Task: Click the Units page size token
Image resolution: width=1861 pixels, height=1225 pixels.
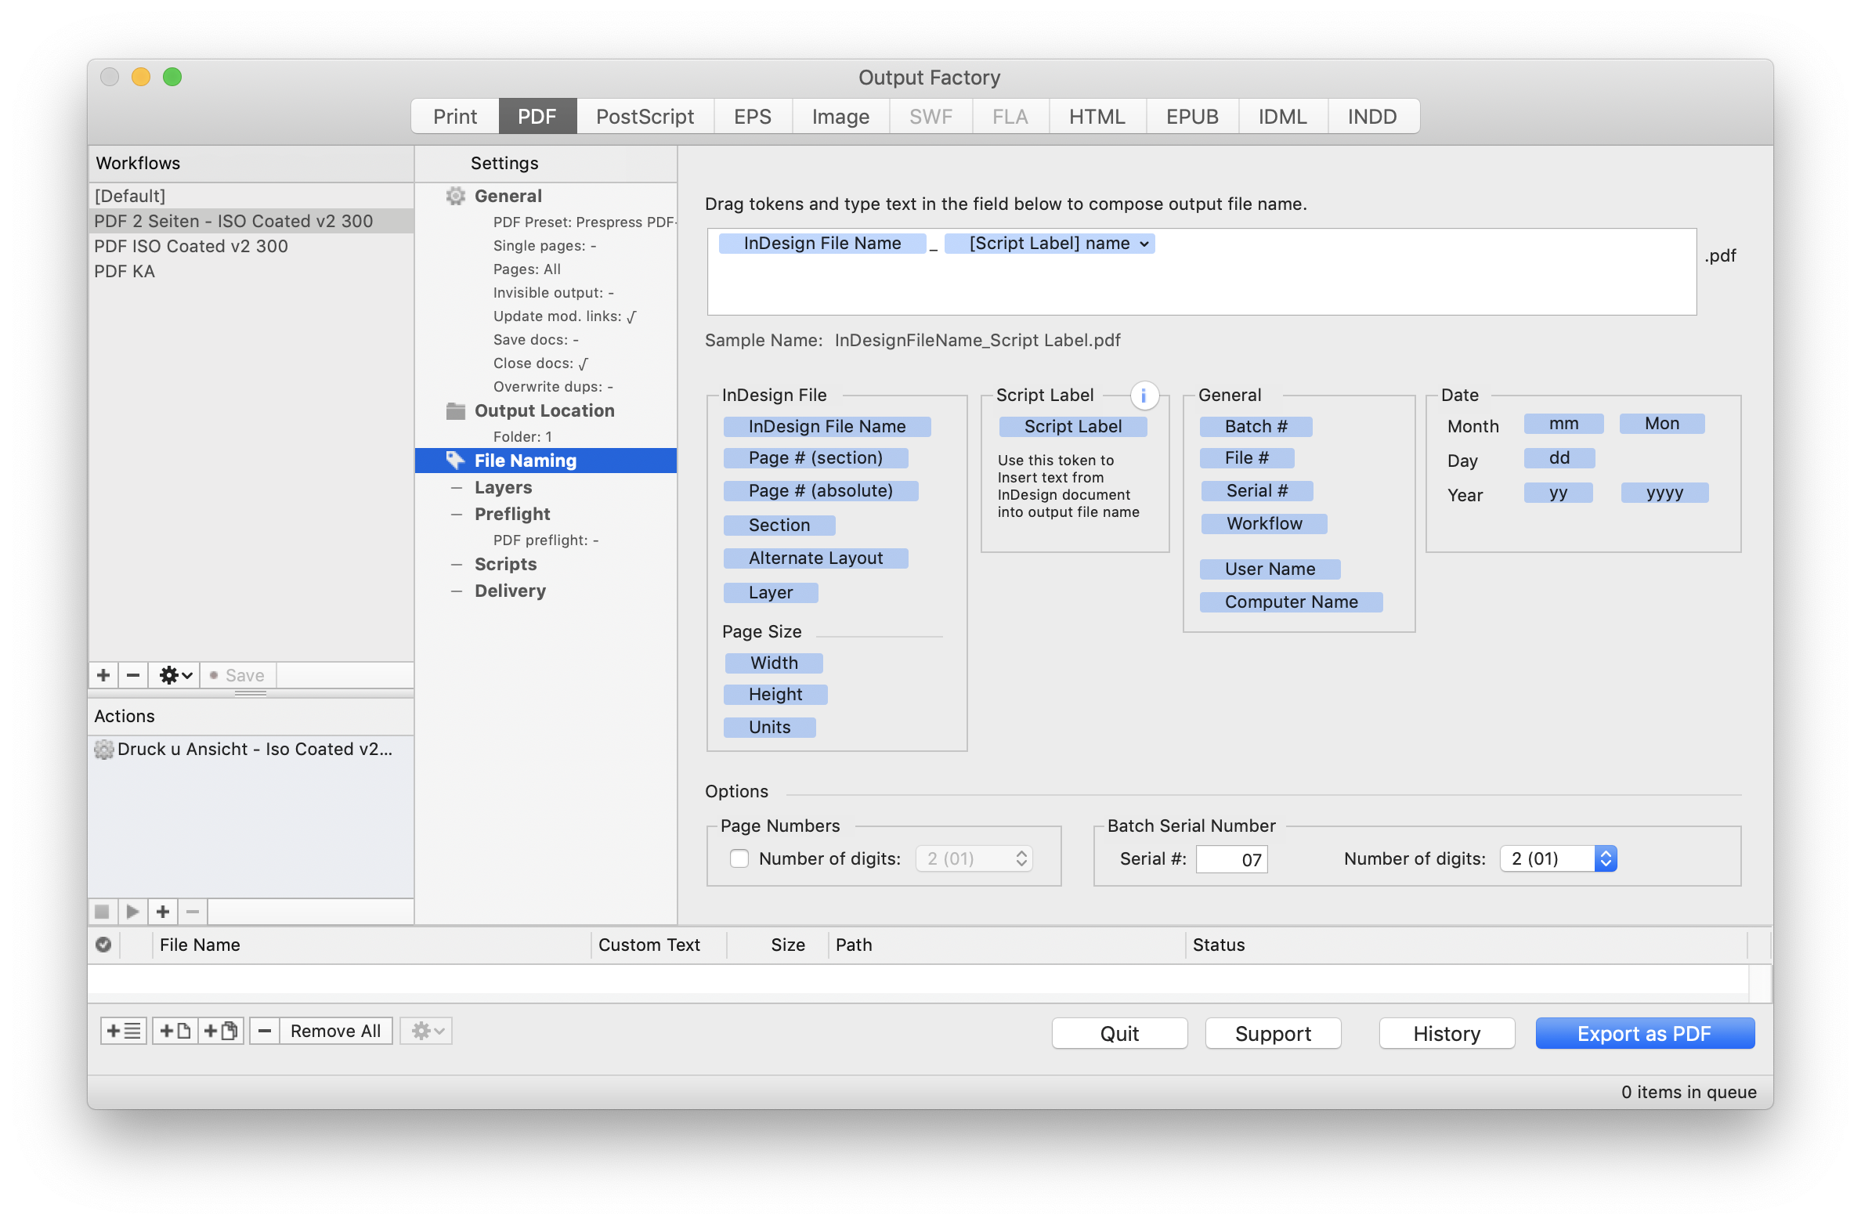Action: tap(769, 728)
